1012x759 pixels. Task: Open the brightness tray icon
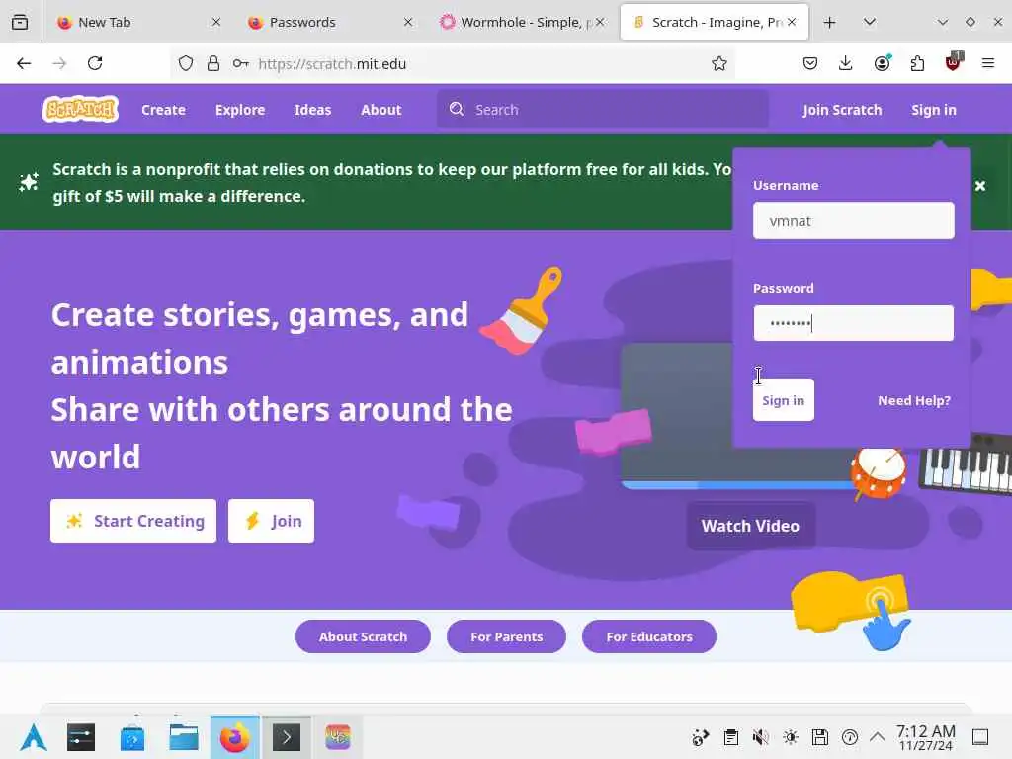coord(791,737)
